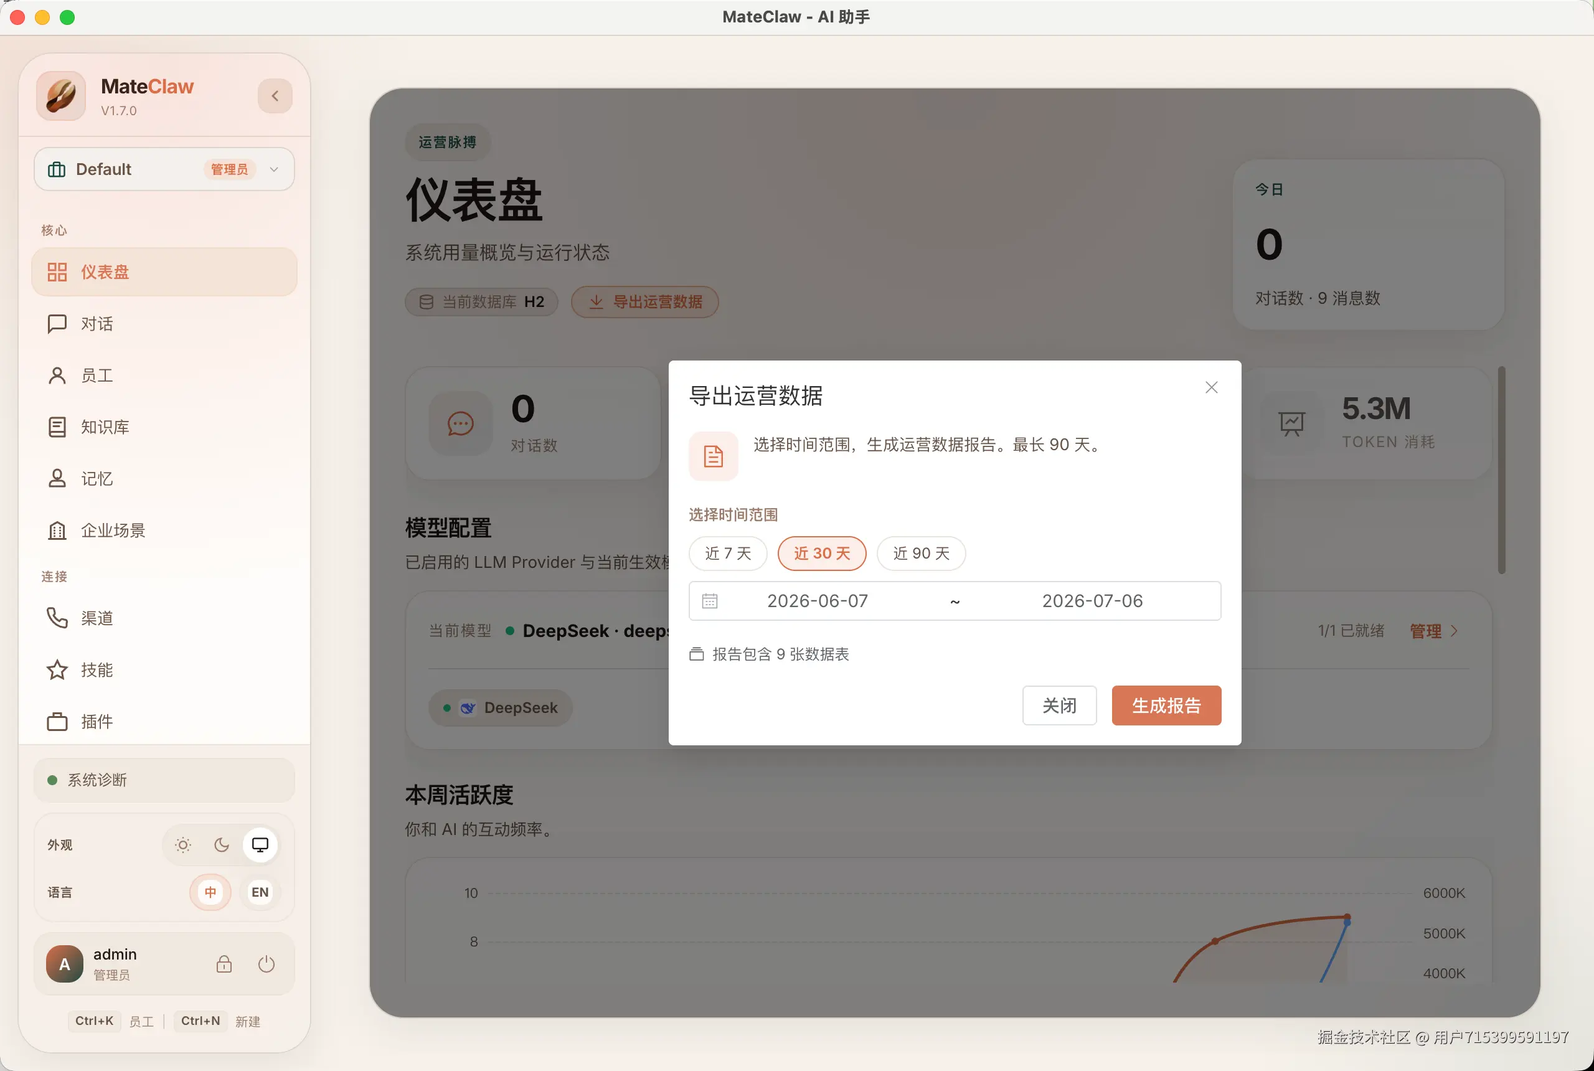The height and width of the screenshot is (1071, 1594).
Task: Click the 管理员 role badge
Action: (230, 169)
